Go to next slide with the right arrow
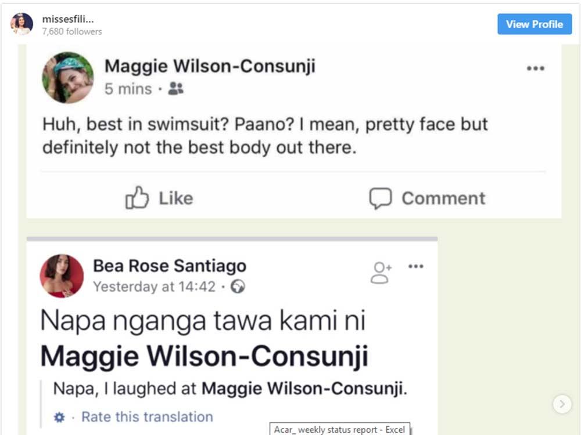This screenshot has height=435, width=581. coord(562,404)
